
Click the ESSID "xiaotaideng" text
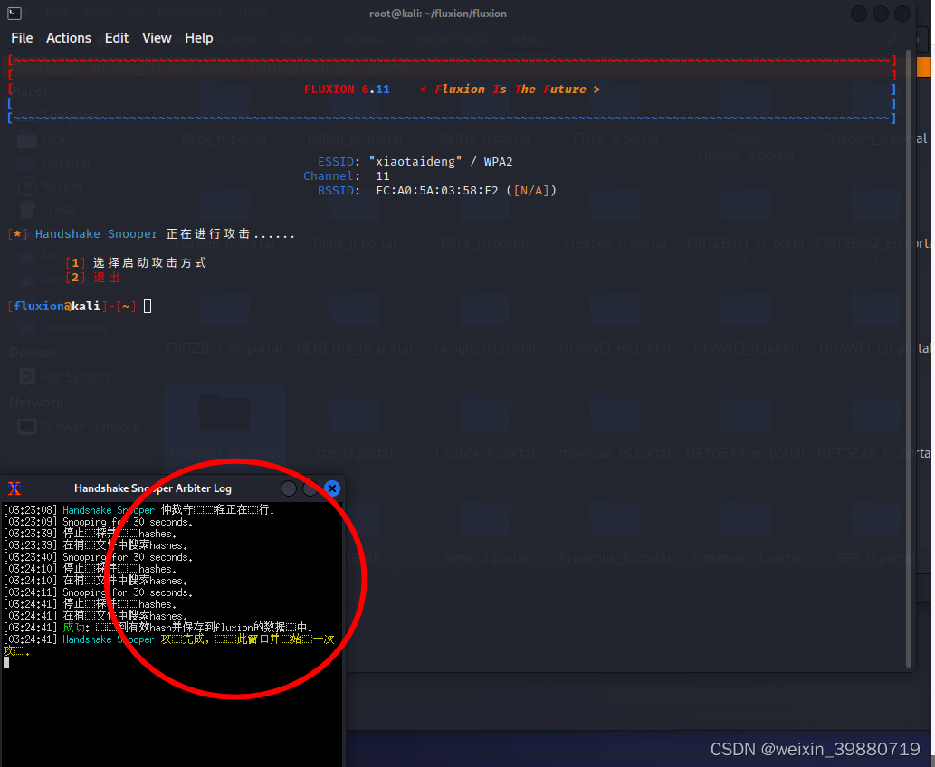pyautogui.click(x=415, y=162)
